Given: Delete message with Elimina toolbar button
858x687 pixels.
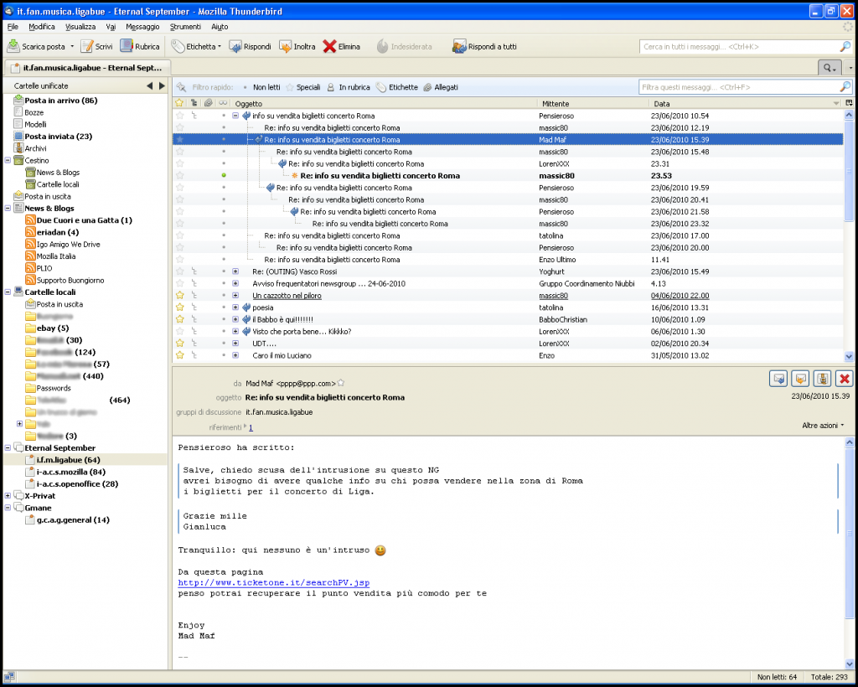Looking at the screenshot, I should (342, 46).
